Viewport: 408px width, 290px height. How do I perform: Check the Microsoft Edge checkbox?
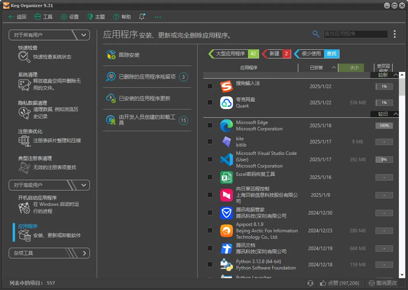pos(210,125)
